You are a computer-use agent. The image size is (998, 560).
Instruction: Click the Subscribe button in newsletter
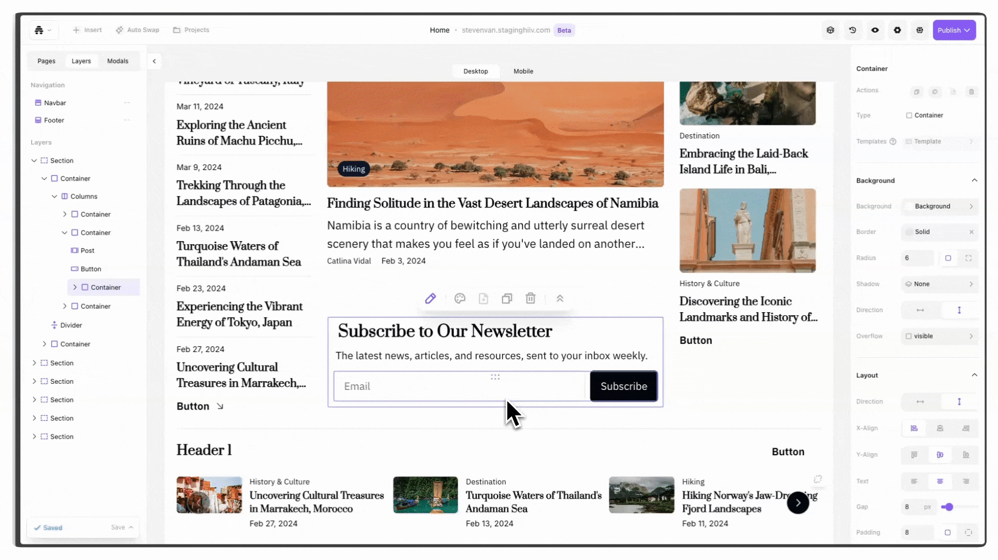coord(624,386)
